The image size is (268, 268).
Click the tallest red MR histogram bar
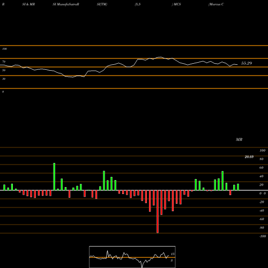(158, 212)
